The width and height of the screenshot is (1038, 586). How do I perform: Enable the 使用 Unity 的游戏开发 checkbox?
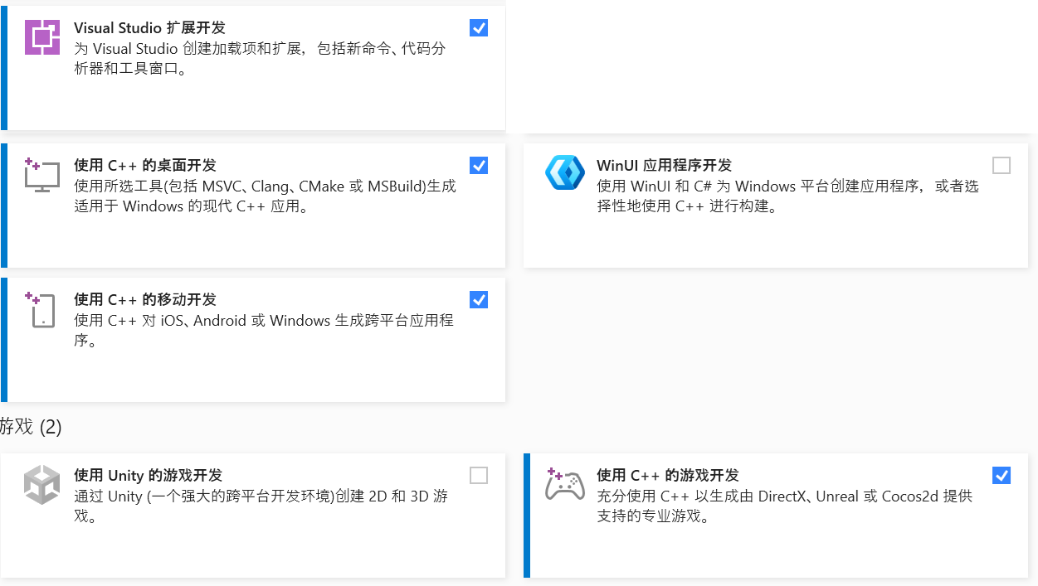tap(479, 476)
